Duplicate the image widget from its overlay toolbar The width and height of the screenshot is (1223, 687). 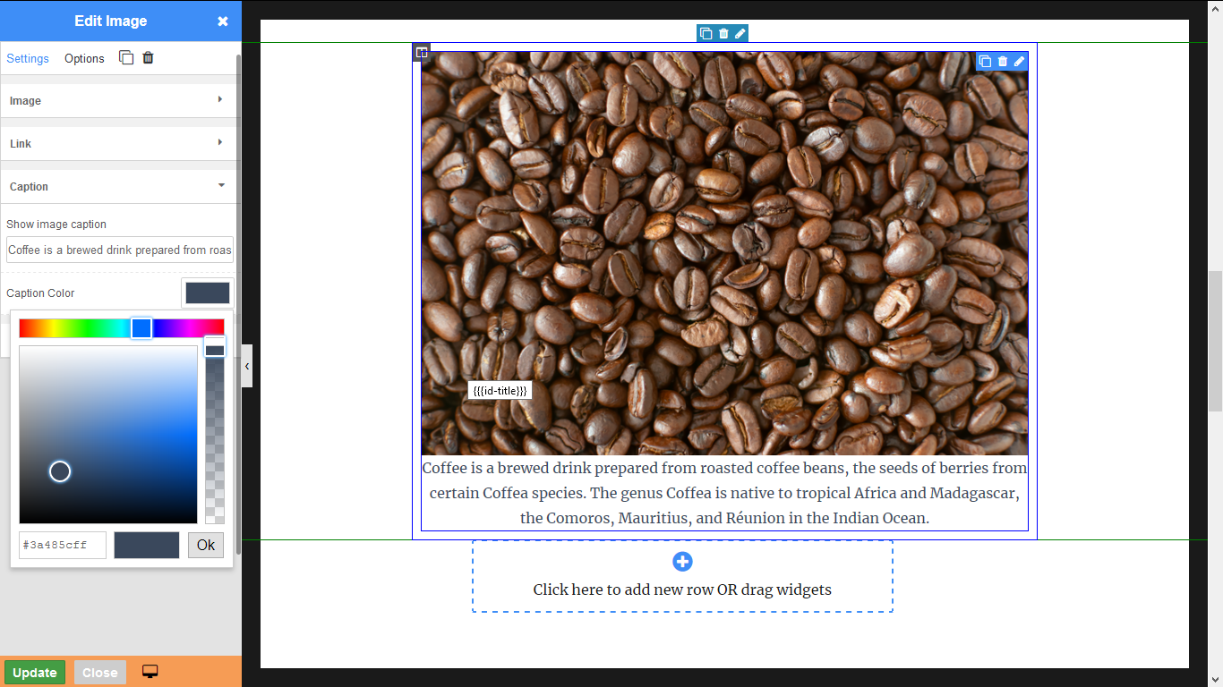coord(985,62)
